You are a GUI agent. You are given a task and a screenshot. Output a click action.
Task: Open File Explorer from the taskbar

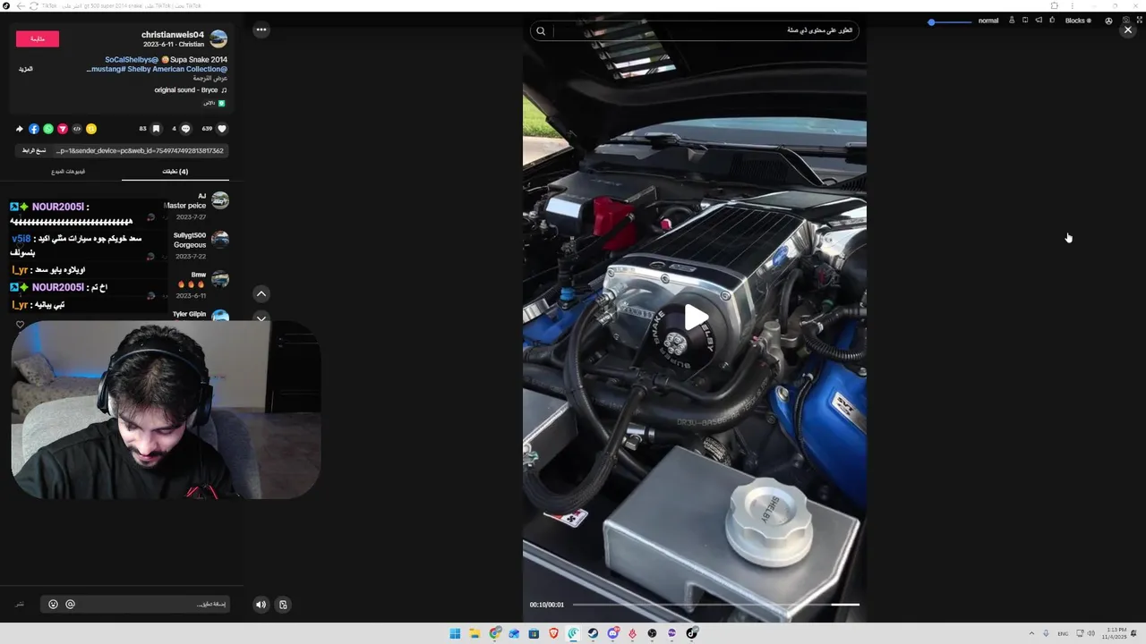click(475, 633)
